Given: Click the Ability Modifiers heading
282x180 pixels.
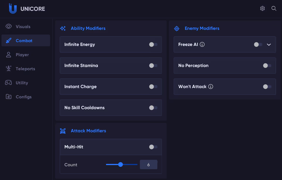Looking at the screenshot, I should click(88, 28).
